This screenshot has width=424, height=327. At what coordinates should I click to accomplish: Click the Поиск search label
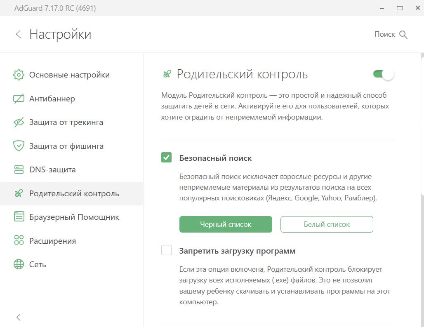pyautogui.click(x=384, y=35)
